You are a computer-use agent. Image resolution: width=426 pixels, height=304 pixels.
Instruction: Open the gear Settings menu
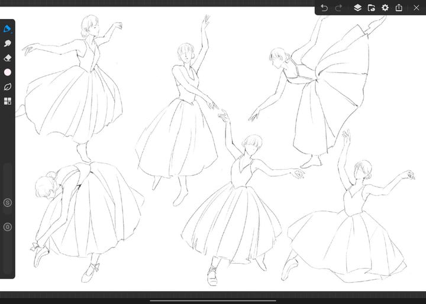point(385,8)
